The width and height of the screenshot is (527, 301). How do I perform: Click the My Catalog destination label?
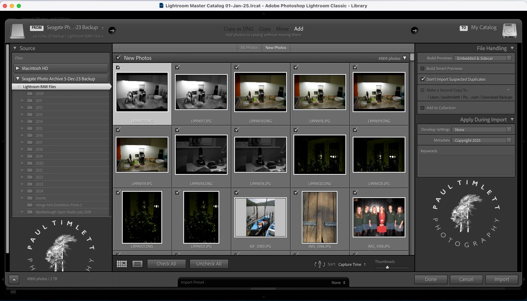pos(484,27)
